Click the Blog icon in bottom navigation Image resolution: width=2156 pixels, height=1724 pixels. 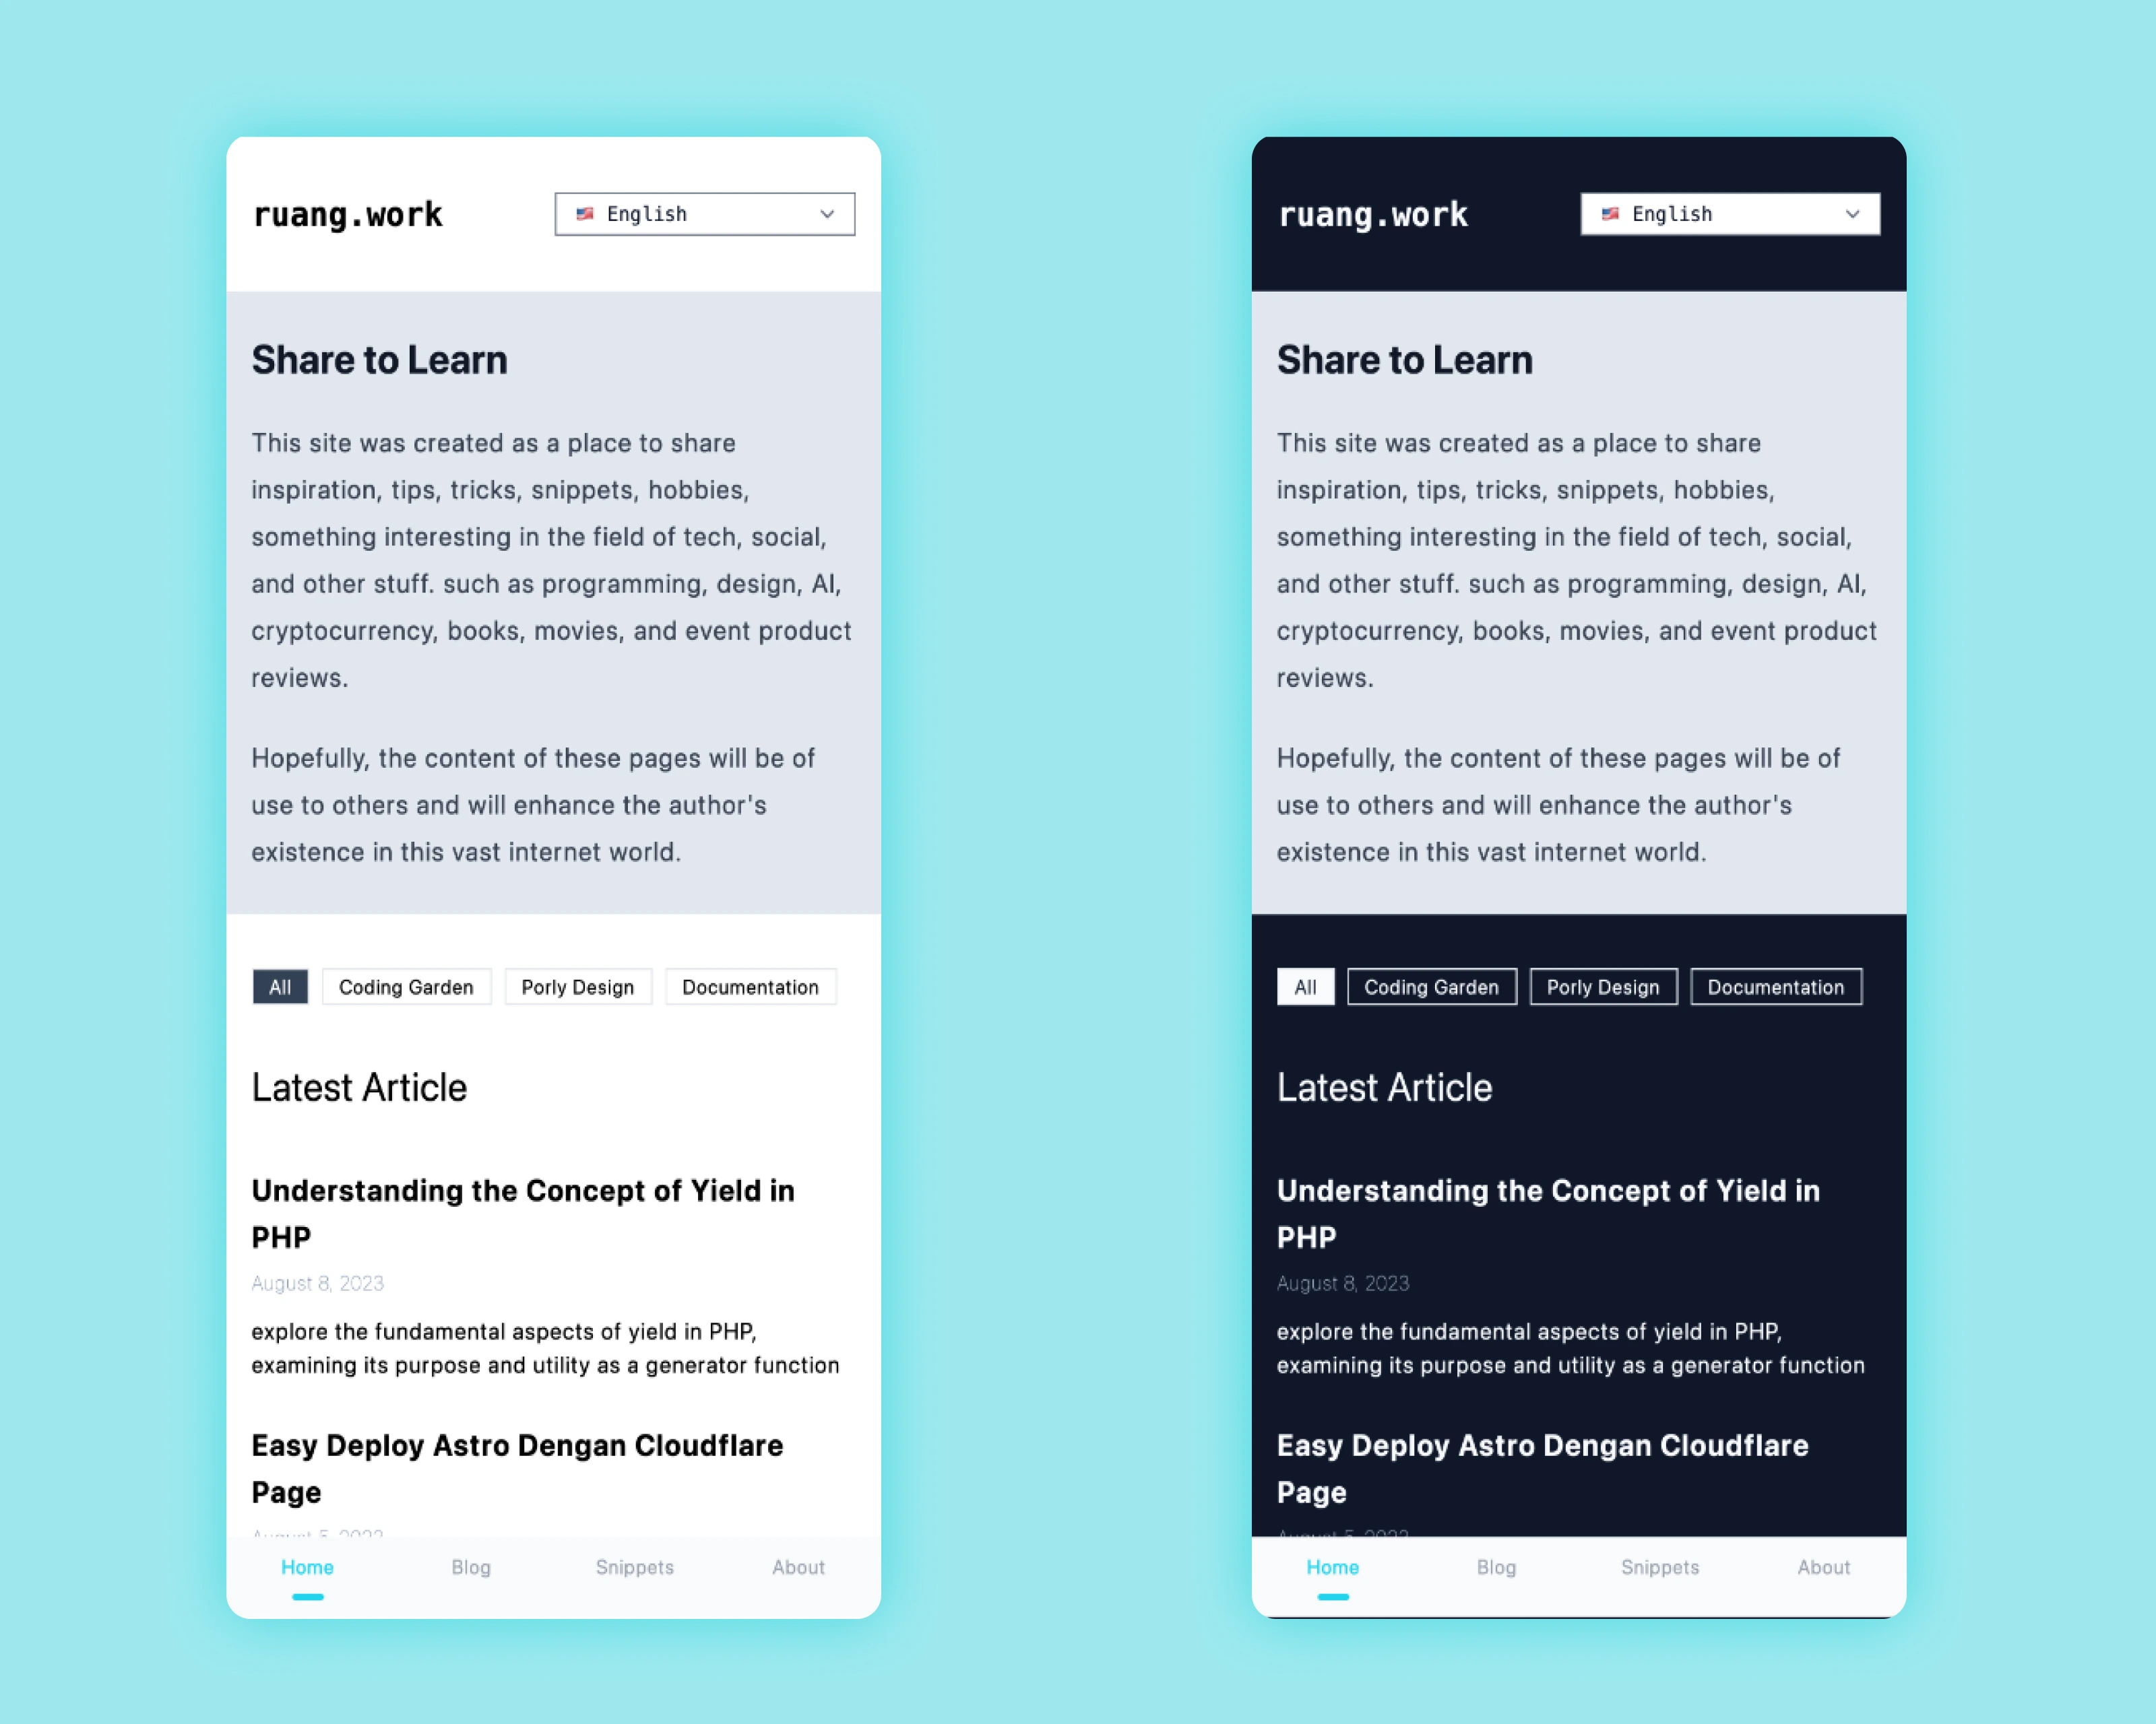470,1568
